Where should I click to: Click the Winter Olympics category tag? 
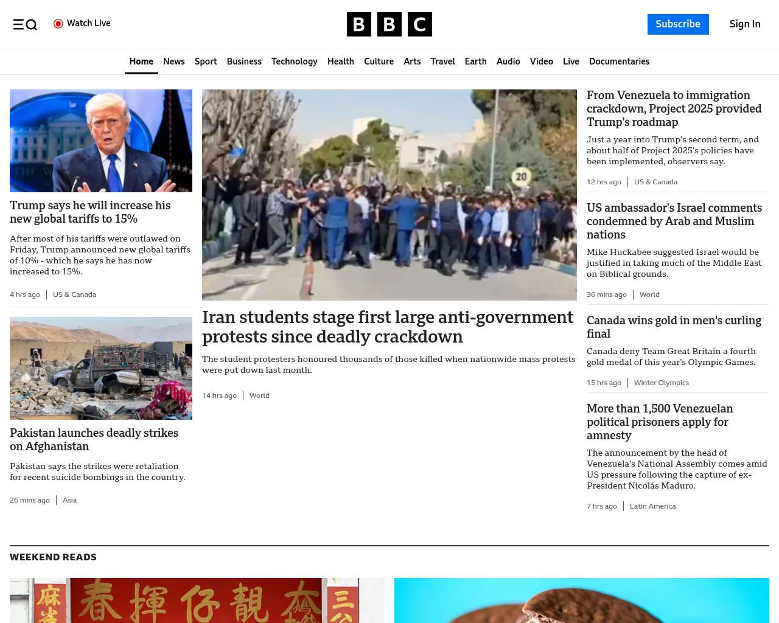click(x=661, y=383)
